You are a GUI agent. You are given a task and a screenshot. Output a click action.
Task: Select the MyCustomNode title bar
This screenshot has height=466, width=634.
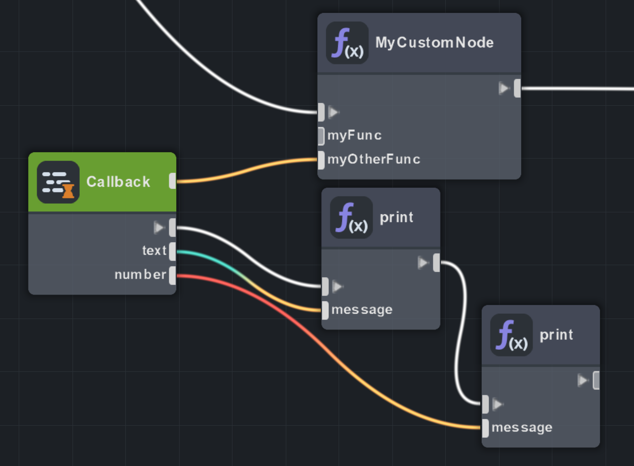(x=434, y=43)
